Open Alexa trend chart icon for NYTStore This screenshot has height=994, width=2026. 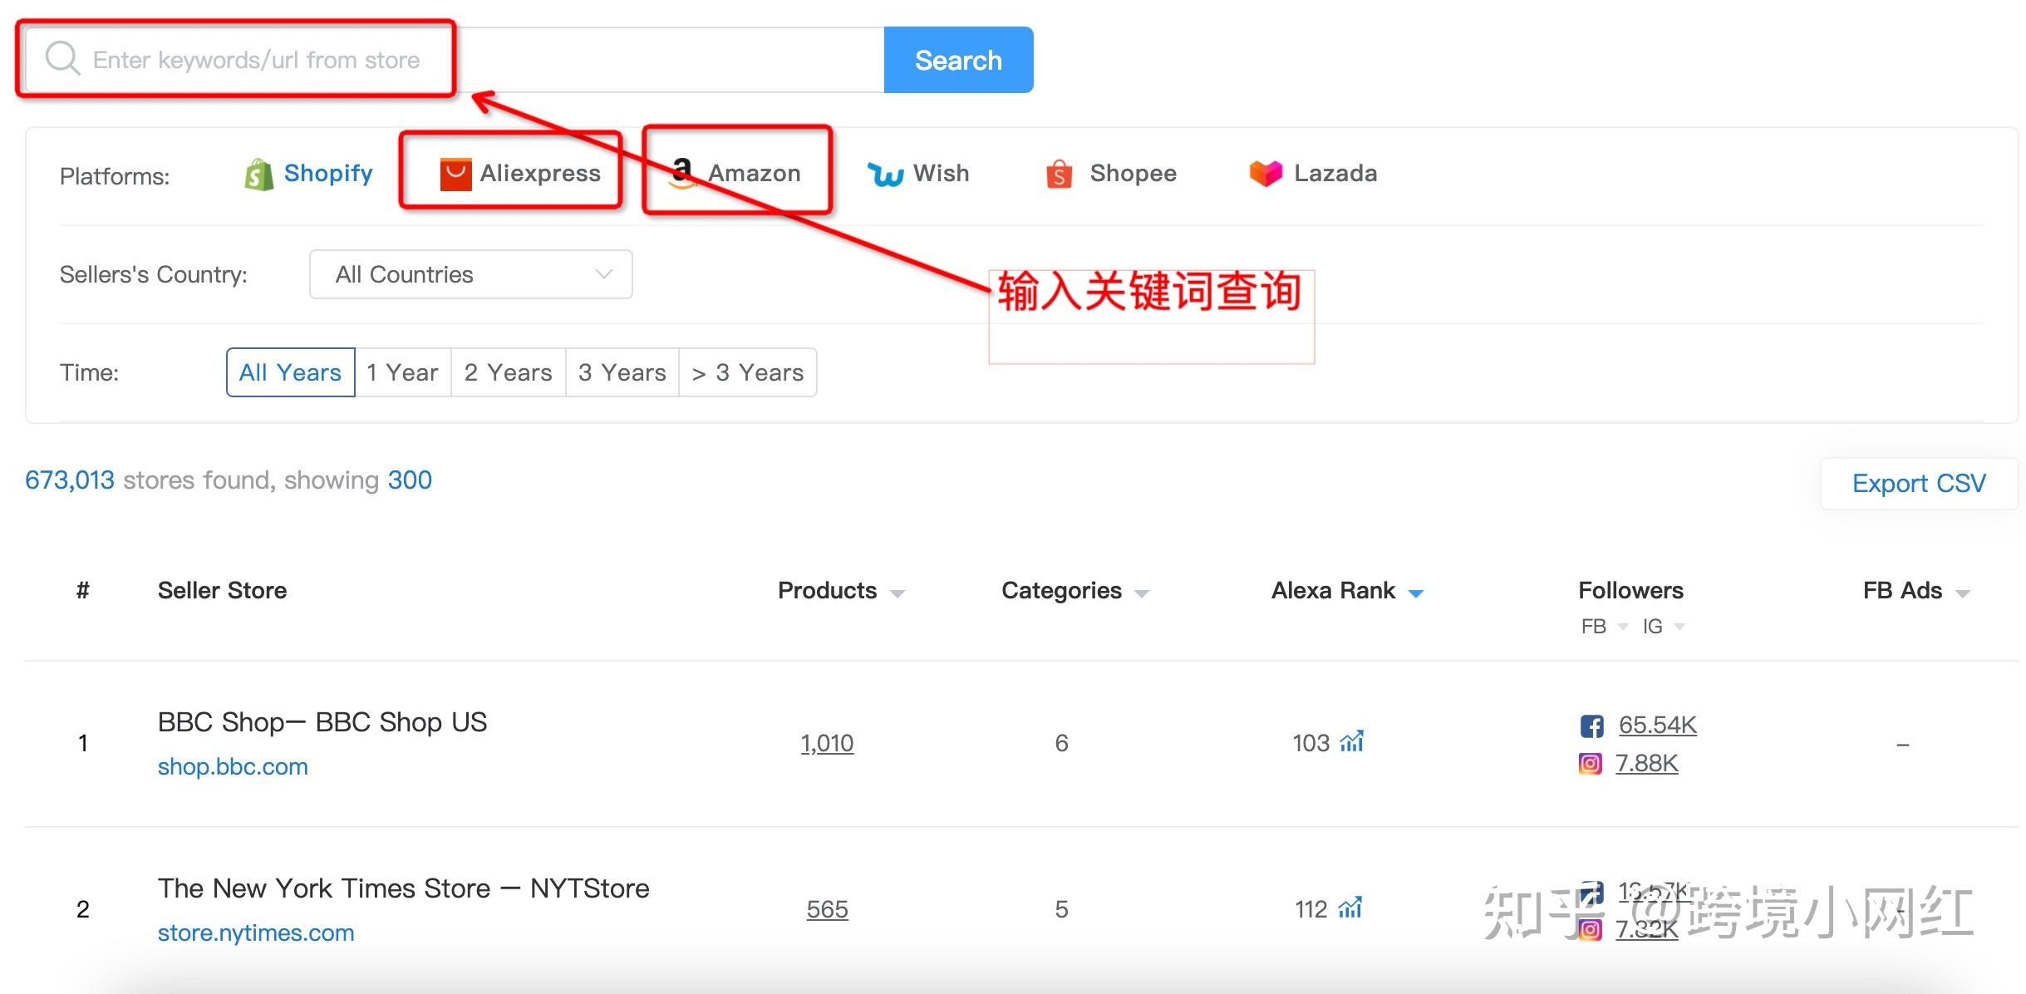1350,907
